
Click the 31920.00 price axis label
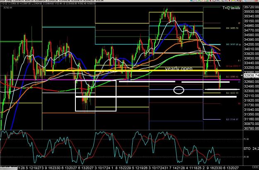pos(252,100)
